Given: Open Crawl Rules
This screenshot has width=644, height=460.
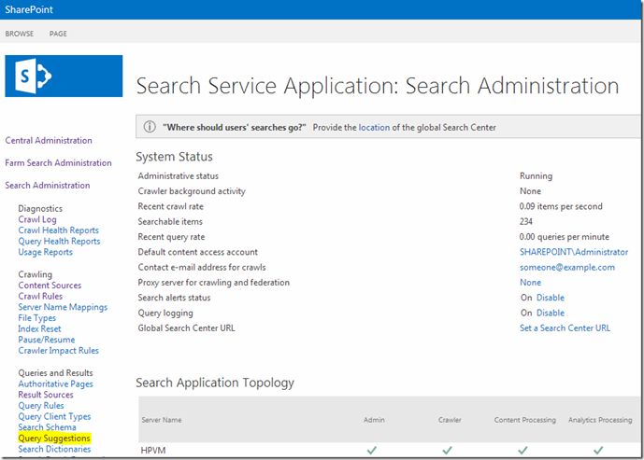Looking at the screenshot, I should [40, 296].
